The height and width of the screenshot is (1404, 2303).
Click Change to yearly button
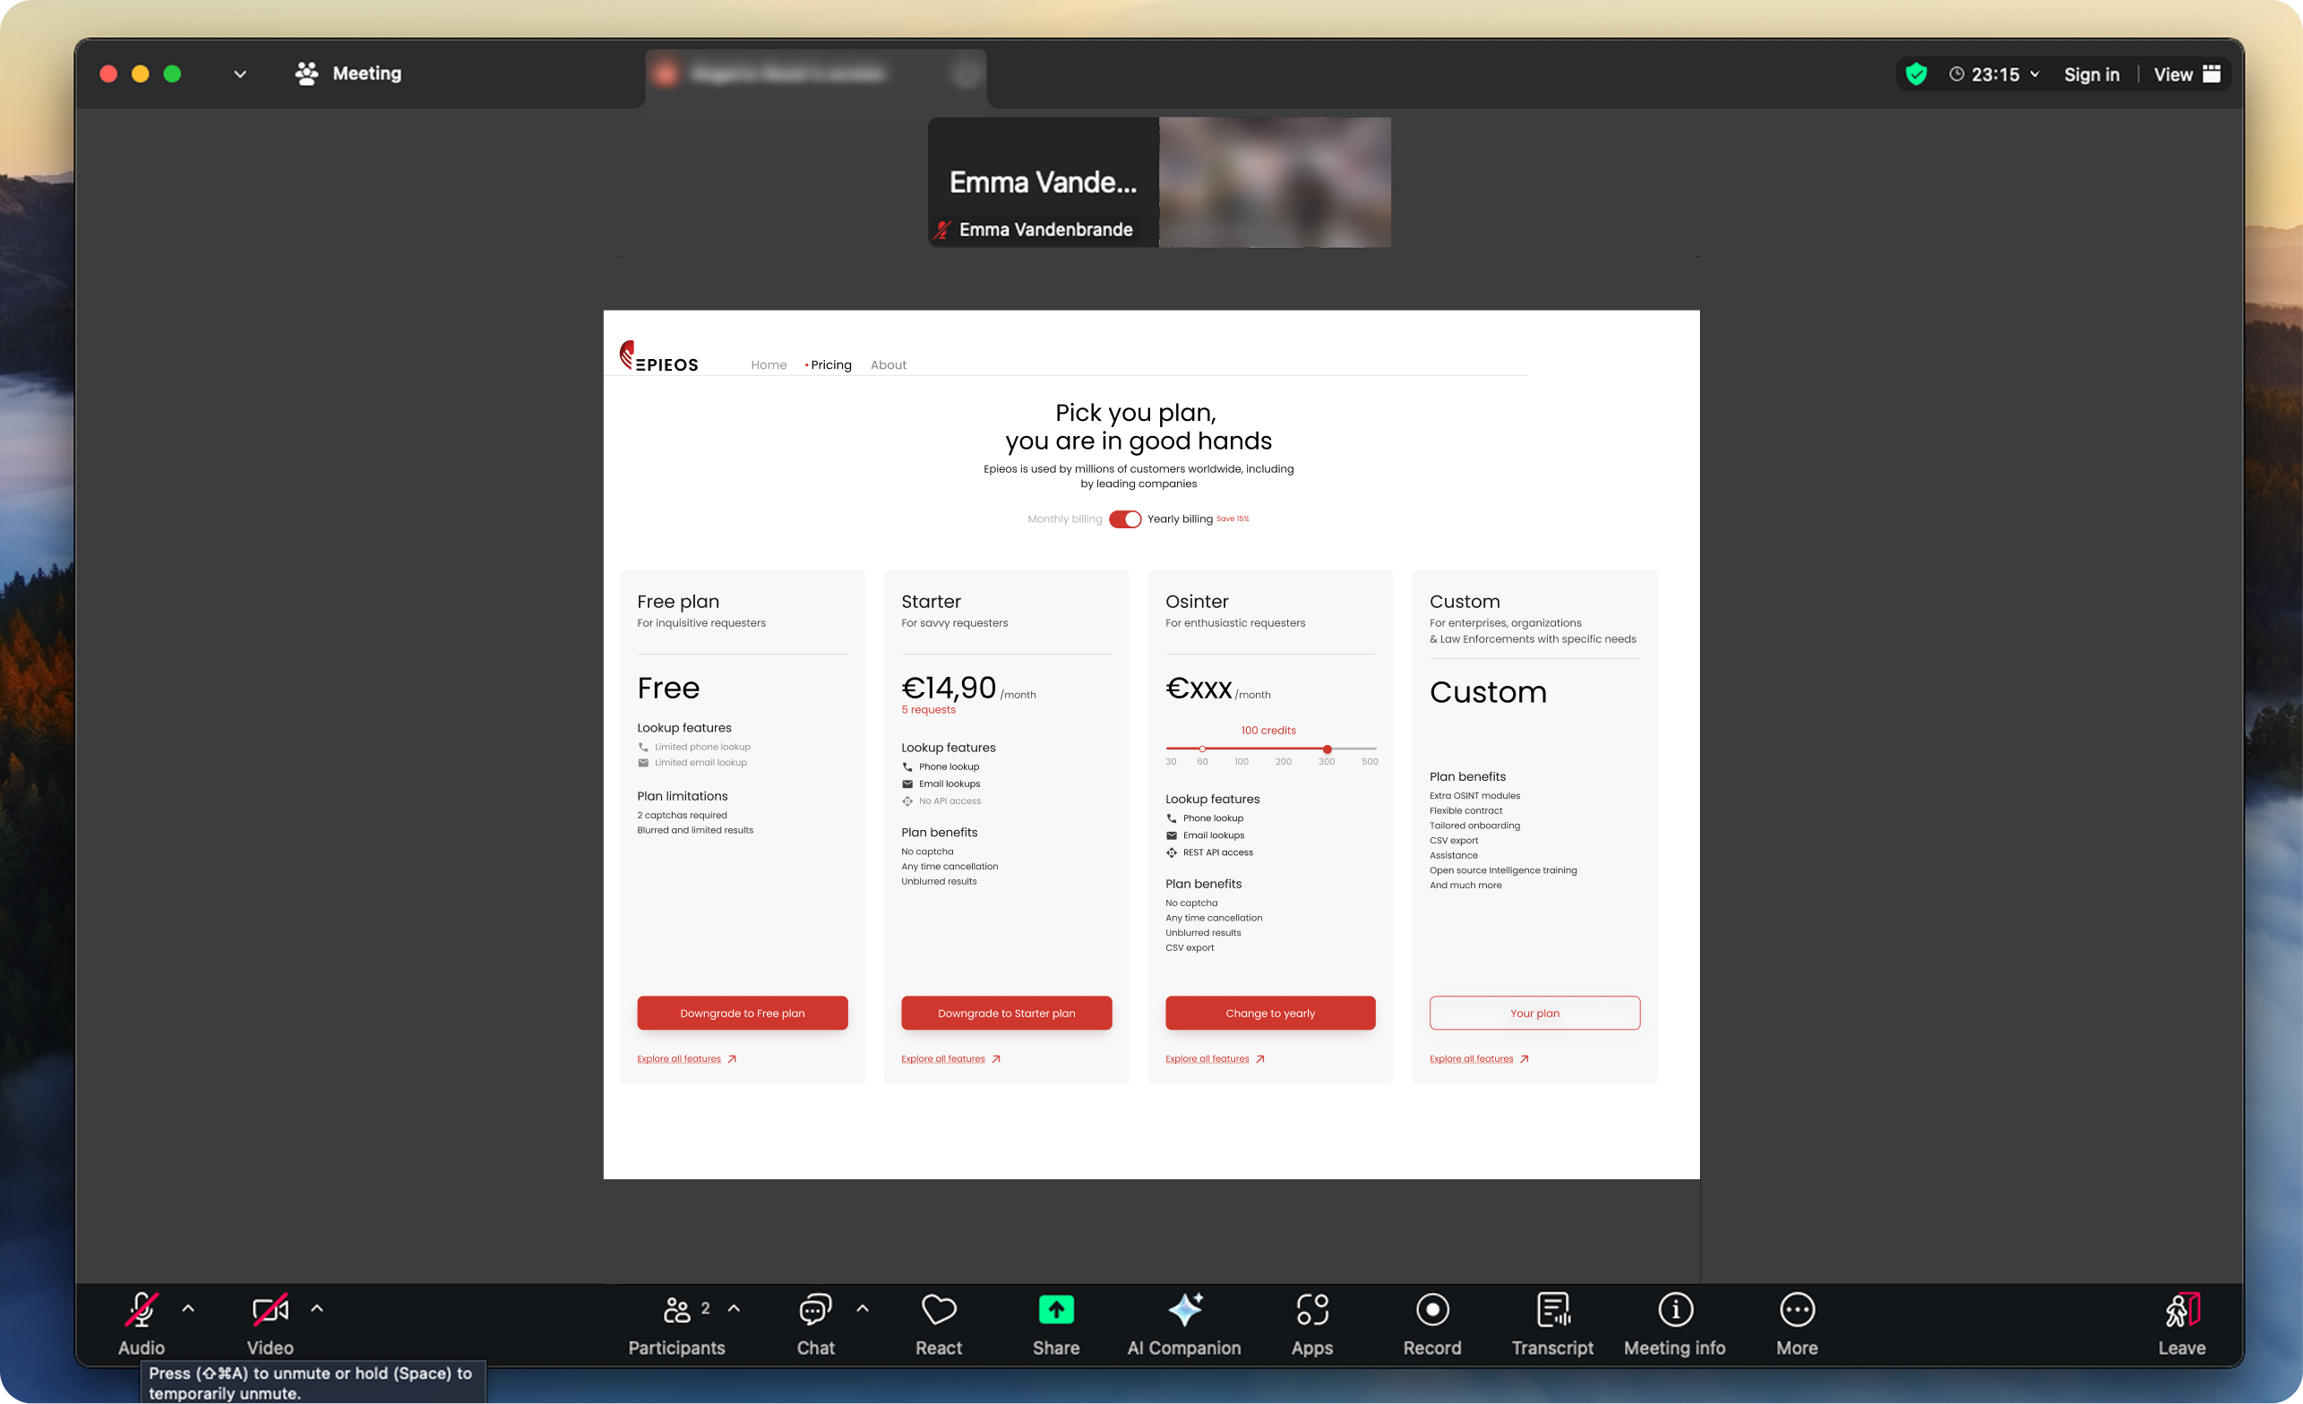[1269, 1013]
